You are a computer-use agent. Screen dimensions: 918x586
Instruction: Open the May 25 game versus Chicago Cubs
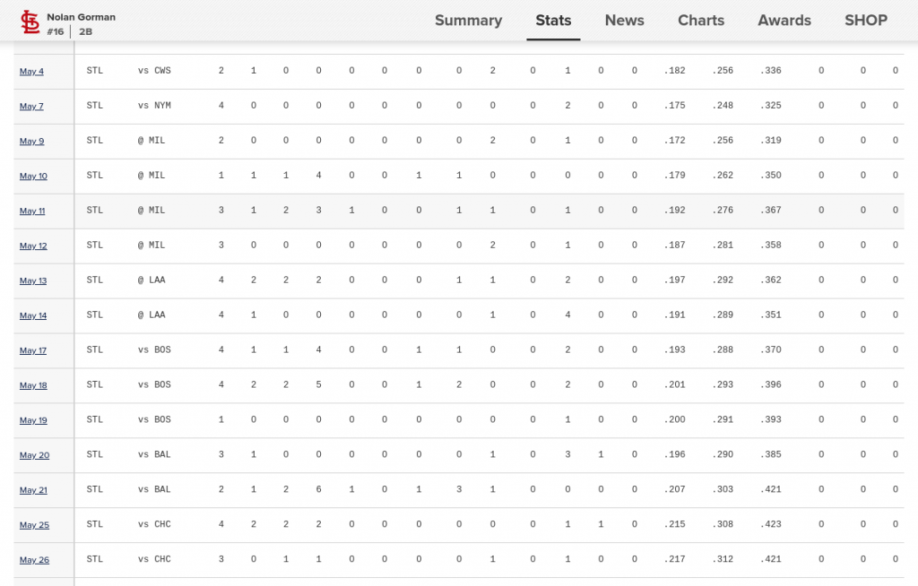click(32, 525)
